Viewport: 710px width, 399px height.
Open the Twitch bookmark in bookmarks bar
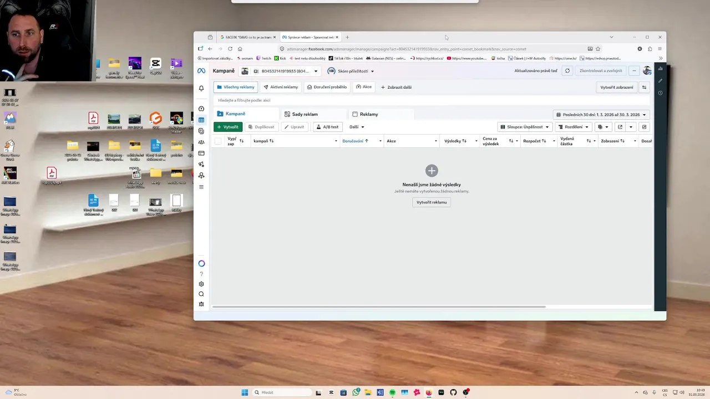pyautogui.click(x=264, y=58)
